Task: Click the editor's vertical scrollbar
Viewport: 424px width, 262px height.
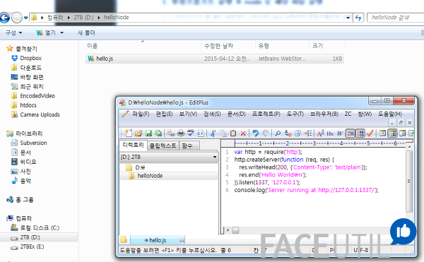Action: (409, 181)
